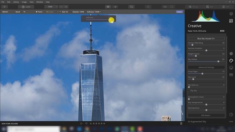The image size is (235, 132).
Task: Click the before/after compare icon
Action: coord(115,7)
